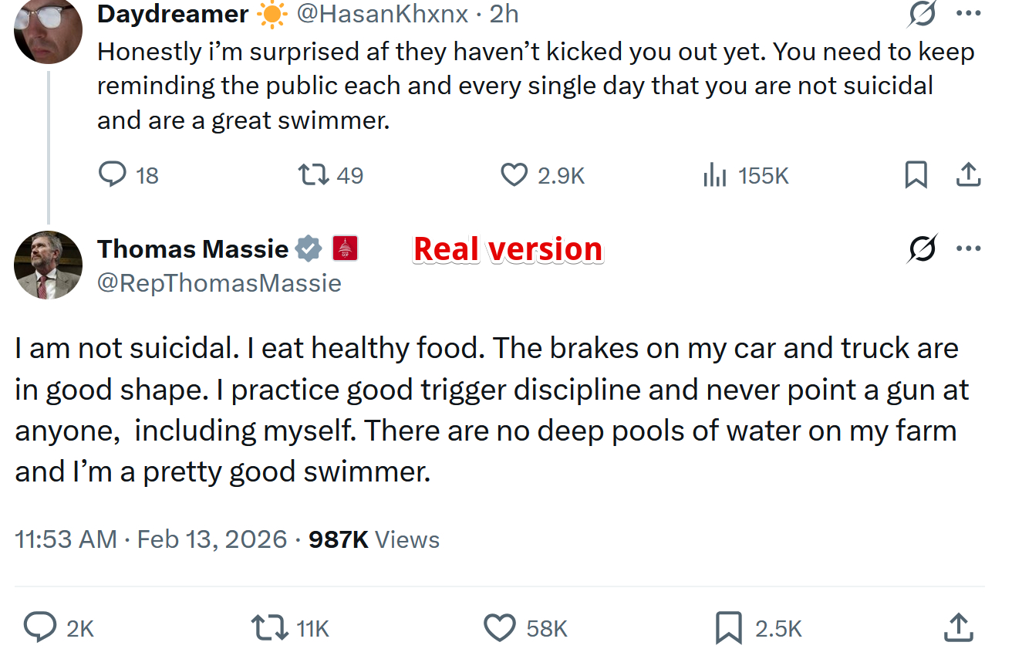Click Thomas Massie's profile picture

(48, 265)
